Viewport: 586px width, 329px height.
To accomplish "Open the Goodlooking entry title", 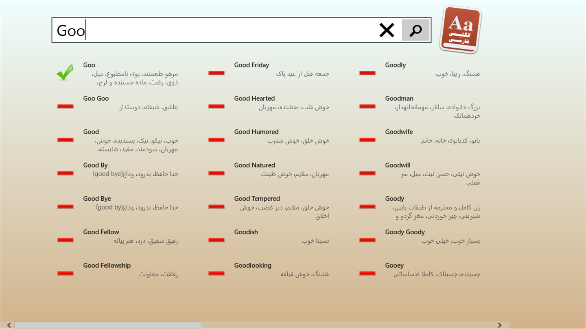I will [253, 266].
